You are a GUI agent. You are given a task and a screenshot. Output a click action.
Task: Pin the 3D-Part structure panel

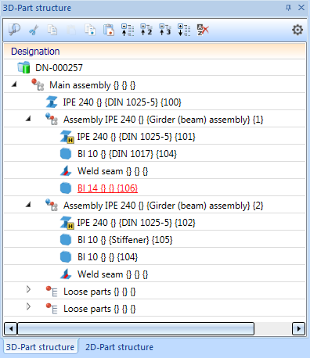pyautogui.click(x=288, y=8)
